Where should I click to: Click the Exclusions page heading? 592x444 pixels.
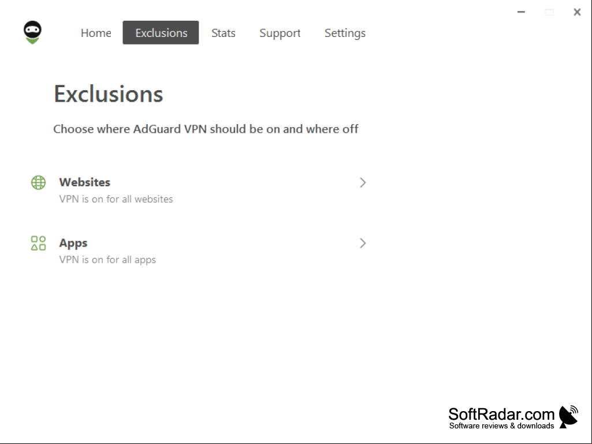click(x=109, y=94)
